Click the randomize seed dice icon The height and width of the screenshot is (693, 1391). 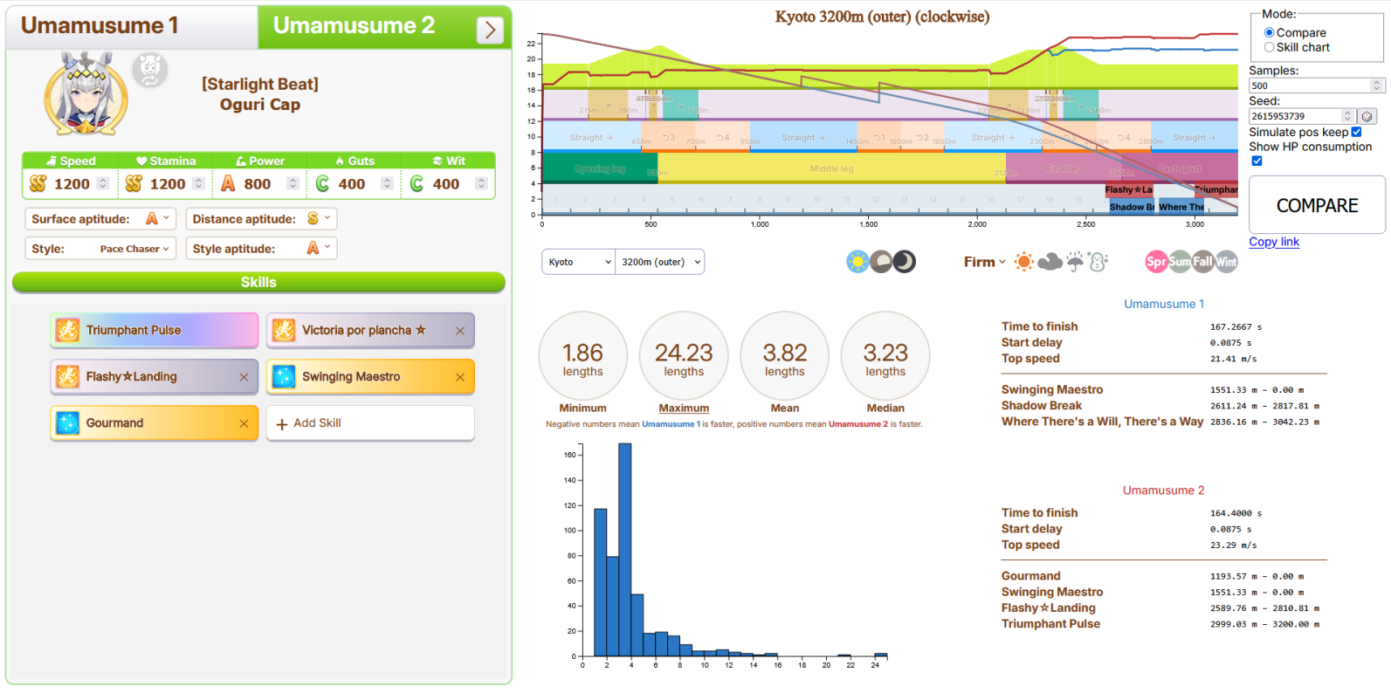pos(1367,116)
